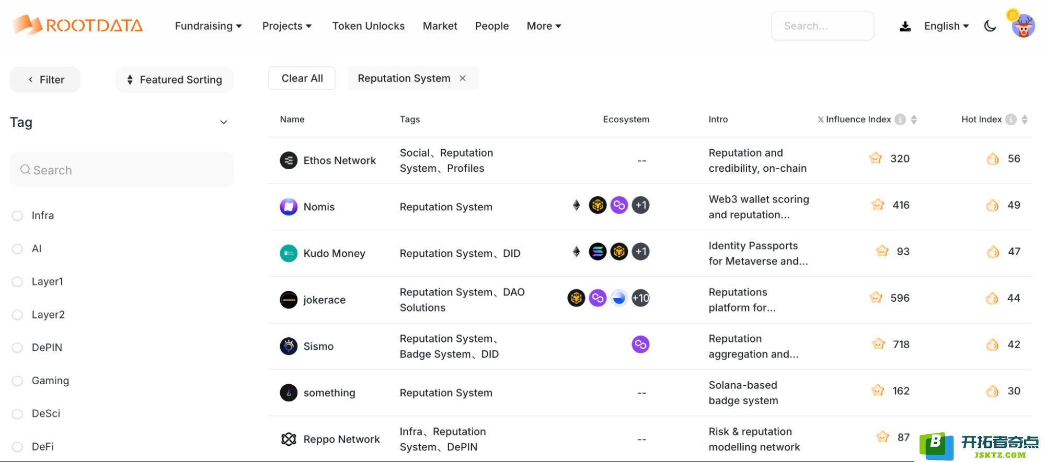The height and width of the screenshot is (462, 1045).
Task: Go to People page
Action: (492, 26)
